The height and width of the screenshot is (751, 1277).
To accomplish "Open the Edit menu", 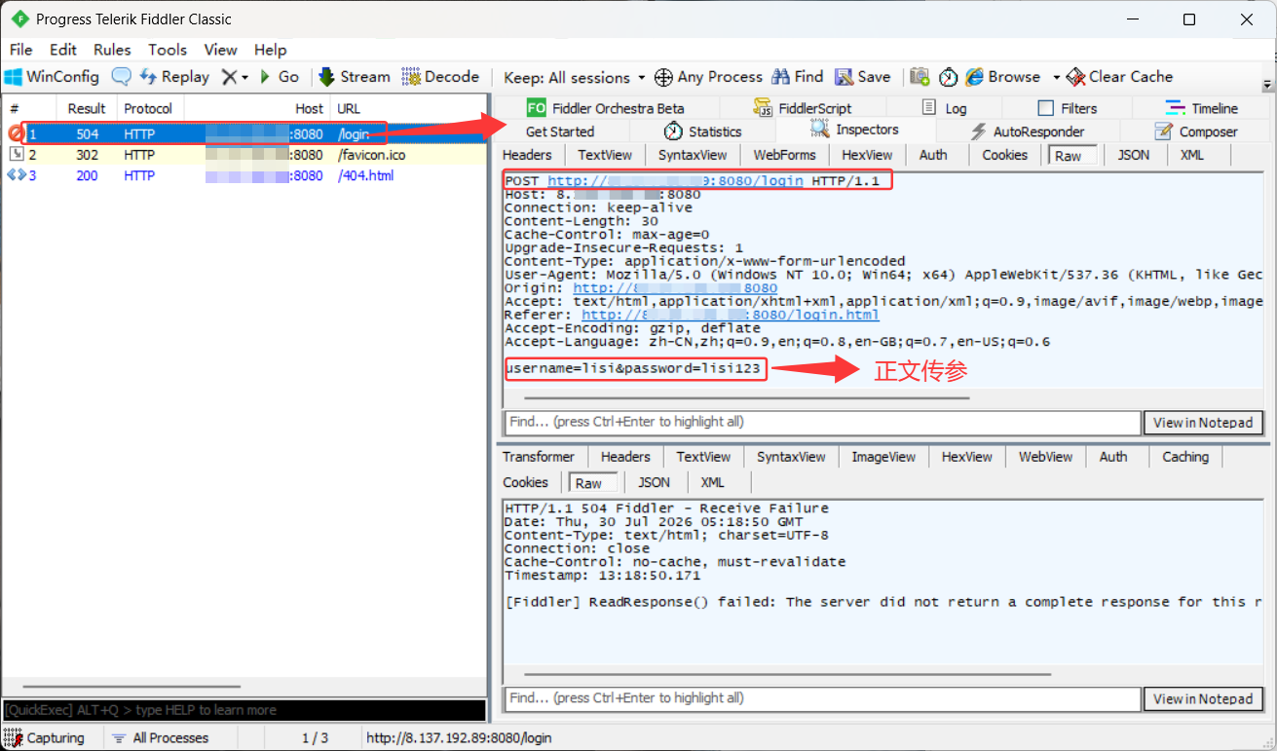I will pos(63,50).
